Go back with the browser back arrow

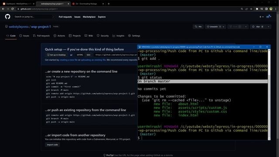point(3,9)
